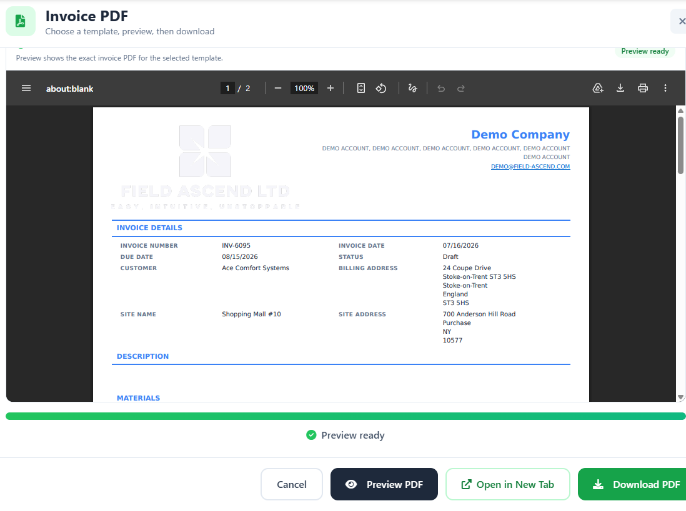The width and height of the screenshot is (686, 511).
Task: Click the Preview PDF button
Action: point(384,484)
